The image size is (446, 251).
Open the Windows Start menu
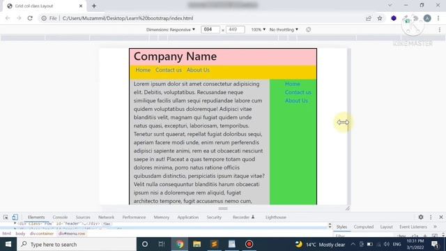click(x=8, y=244)
